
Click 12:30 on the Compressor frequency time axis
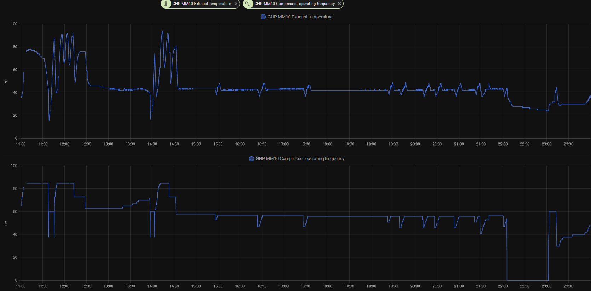point(87,286)
